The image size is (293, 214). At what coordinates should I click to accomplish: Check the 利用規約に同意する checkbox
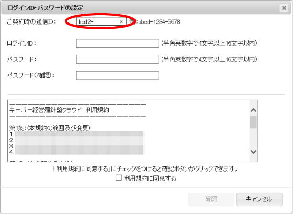click(x=119, y=177)
